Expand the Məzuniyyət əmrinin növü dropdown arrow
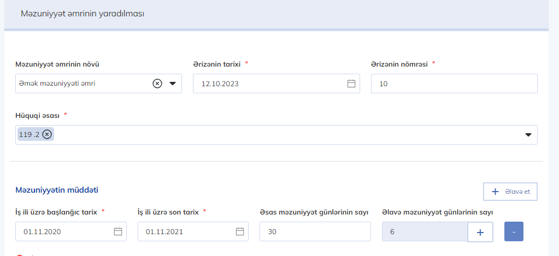559x256 pixels. tap(173, 84)
